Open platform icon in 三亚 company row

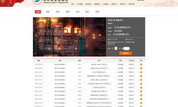pos(141,88)
